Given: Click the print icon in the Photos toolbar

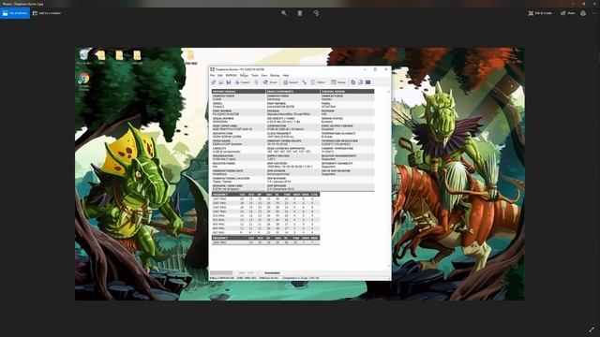Looking at the screenshot, I should coord(583,13).
